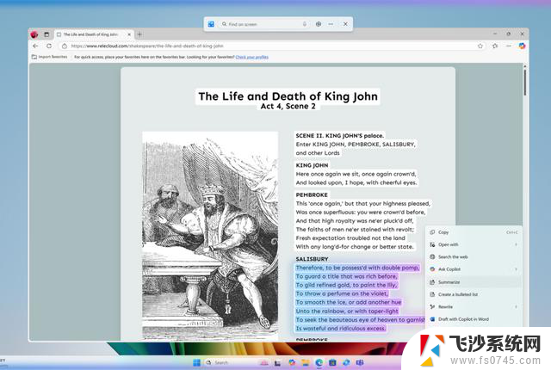Open the Windows Start button
Viewport: 551px width, 370px height.
click(196, 362)
